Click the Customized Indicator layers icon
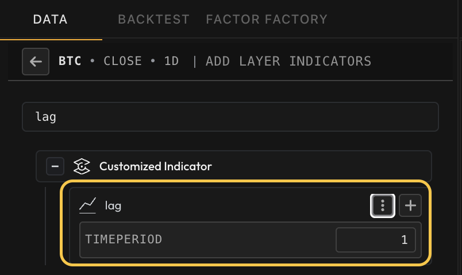This screenshot has width=462, height=275. (x=82, y=166)
